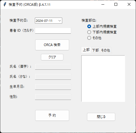Switch to the 上部 tab
This screenshot has width=136, height=133.
click(86, 50)
